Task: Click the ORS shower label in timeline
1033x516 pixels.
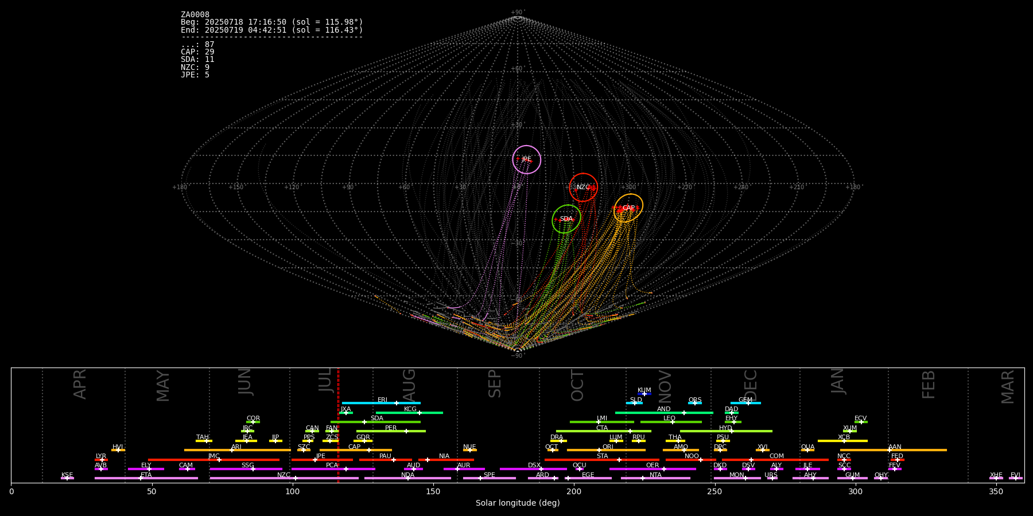Action: pyautogui.click(x=695, y=400)
